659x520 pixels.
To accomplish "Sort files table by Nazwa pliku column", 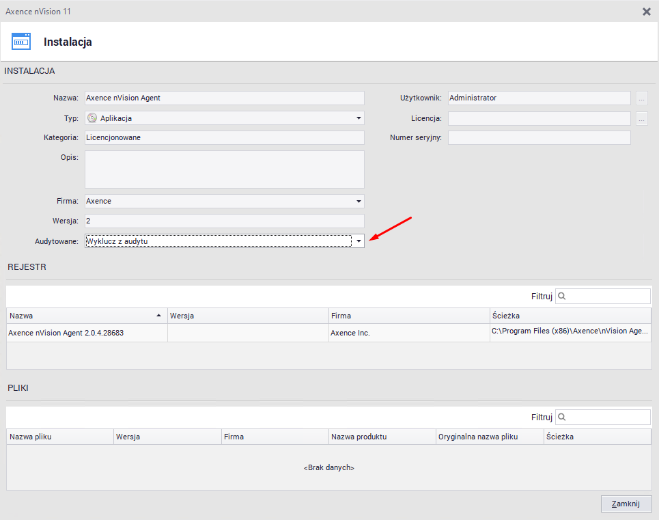I will pos(59,437).
